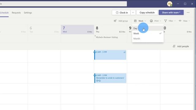196x110 pixels.
Task: Click the break cup icon on the shift
Action: click(97, 81)
